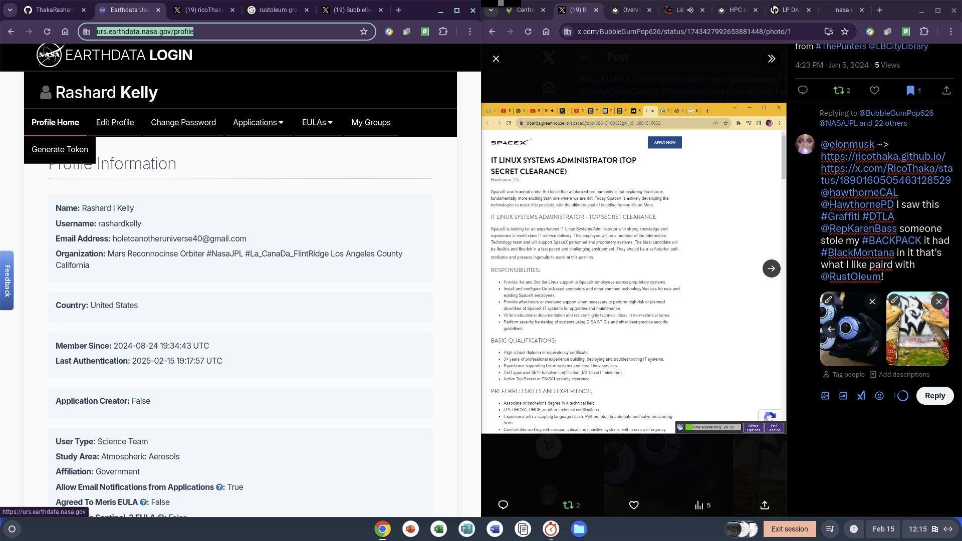Open the My Groups tab
The width and height of the screenshot is (962, 541).
(x=371, y=123)
